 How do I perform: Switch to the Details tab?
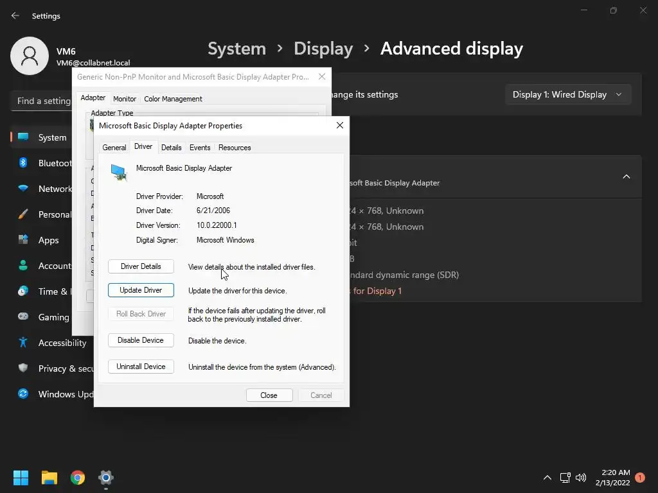[171, 148]
